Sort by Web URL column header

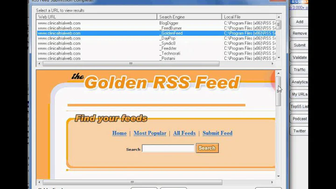pos(97,17)
